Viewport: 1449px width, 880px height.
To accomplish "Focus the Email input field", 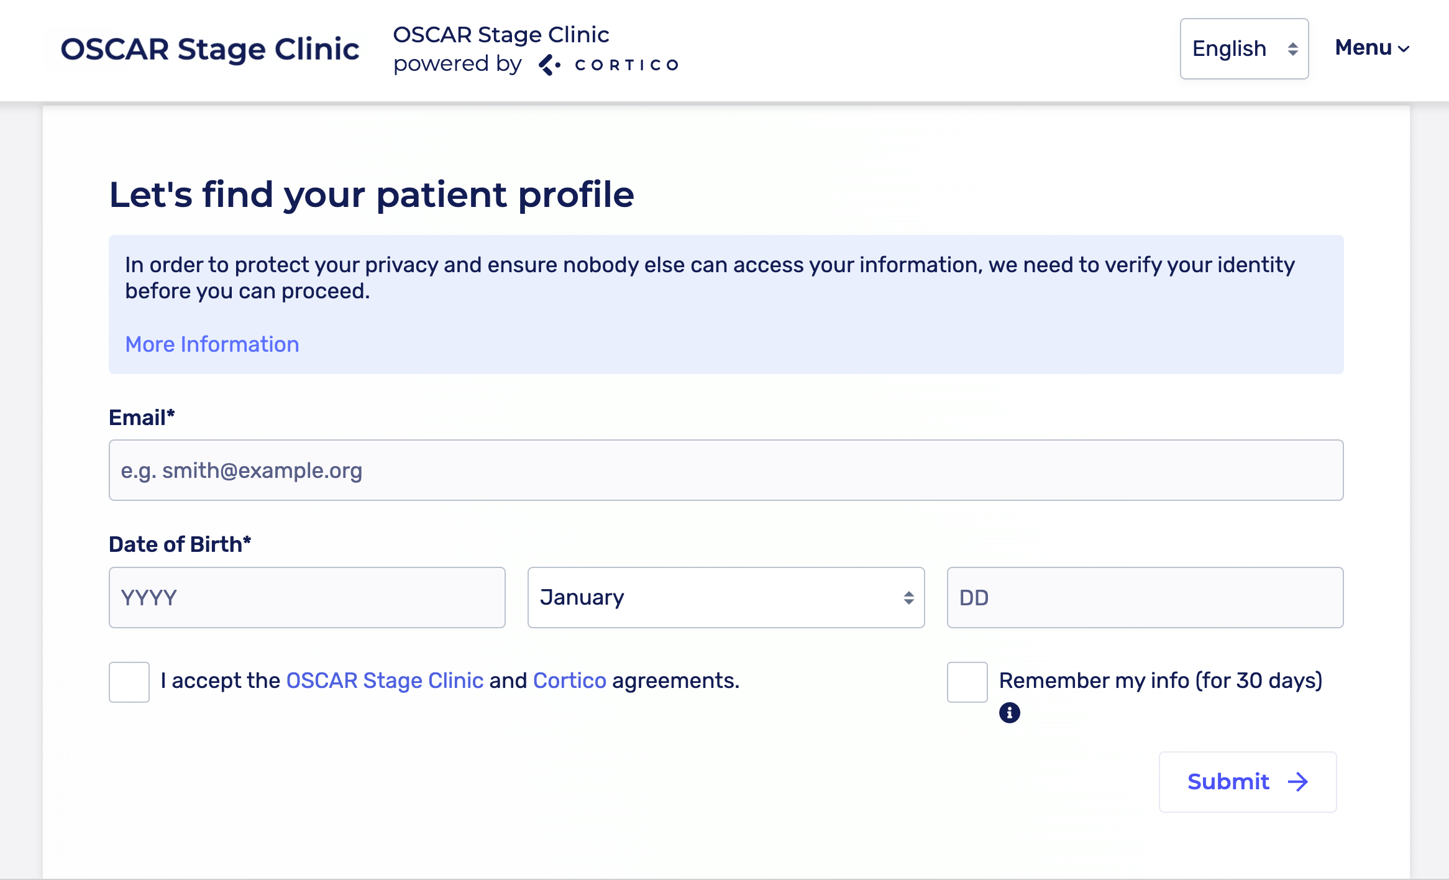I will (x=726, y=470).
